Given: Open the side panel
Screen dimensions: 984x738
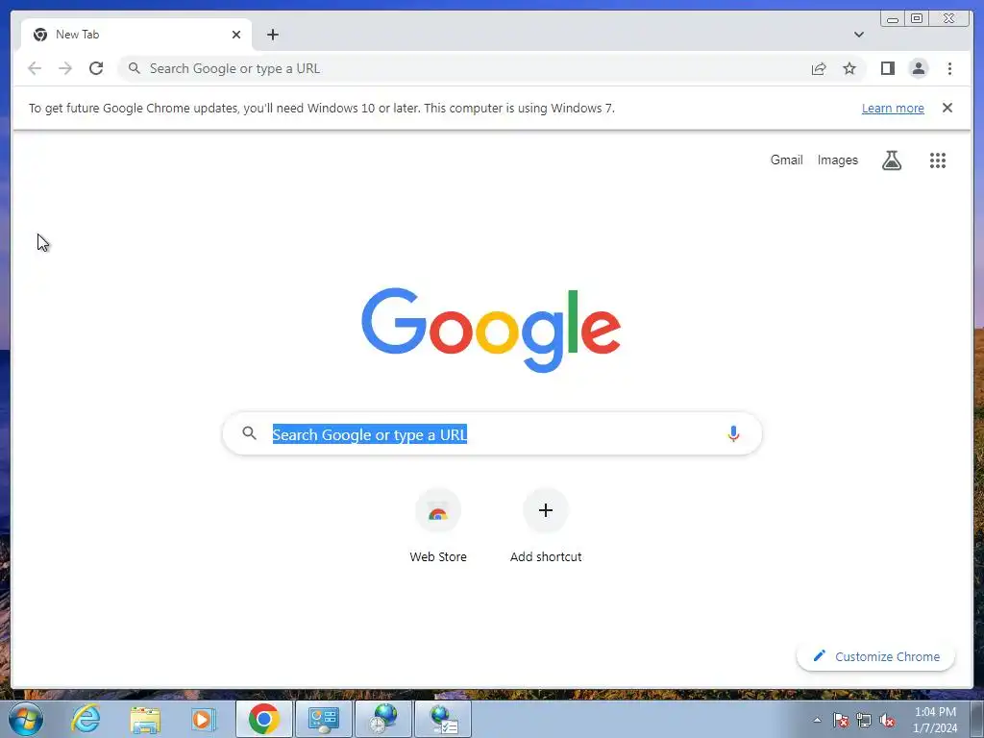Looking at the screenshot, I should tap(887, 68).
